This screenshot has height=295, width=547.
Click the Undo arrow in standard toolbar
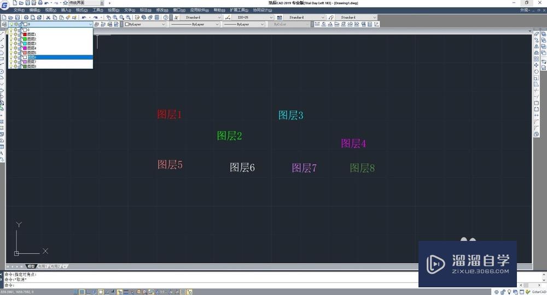click(84, 17)
